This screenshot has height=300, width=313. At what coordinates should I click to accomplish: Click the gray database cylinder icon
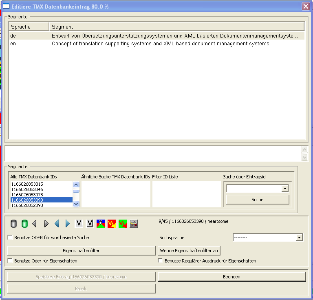13,224
